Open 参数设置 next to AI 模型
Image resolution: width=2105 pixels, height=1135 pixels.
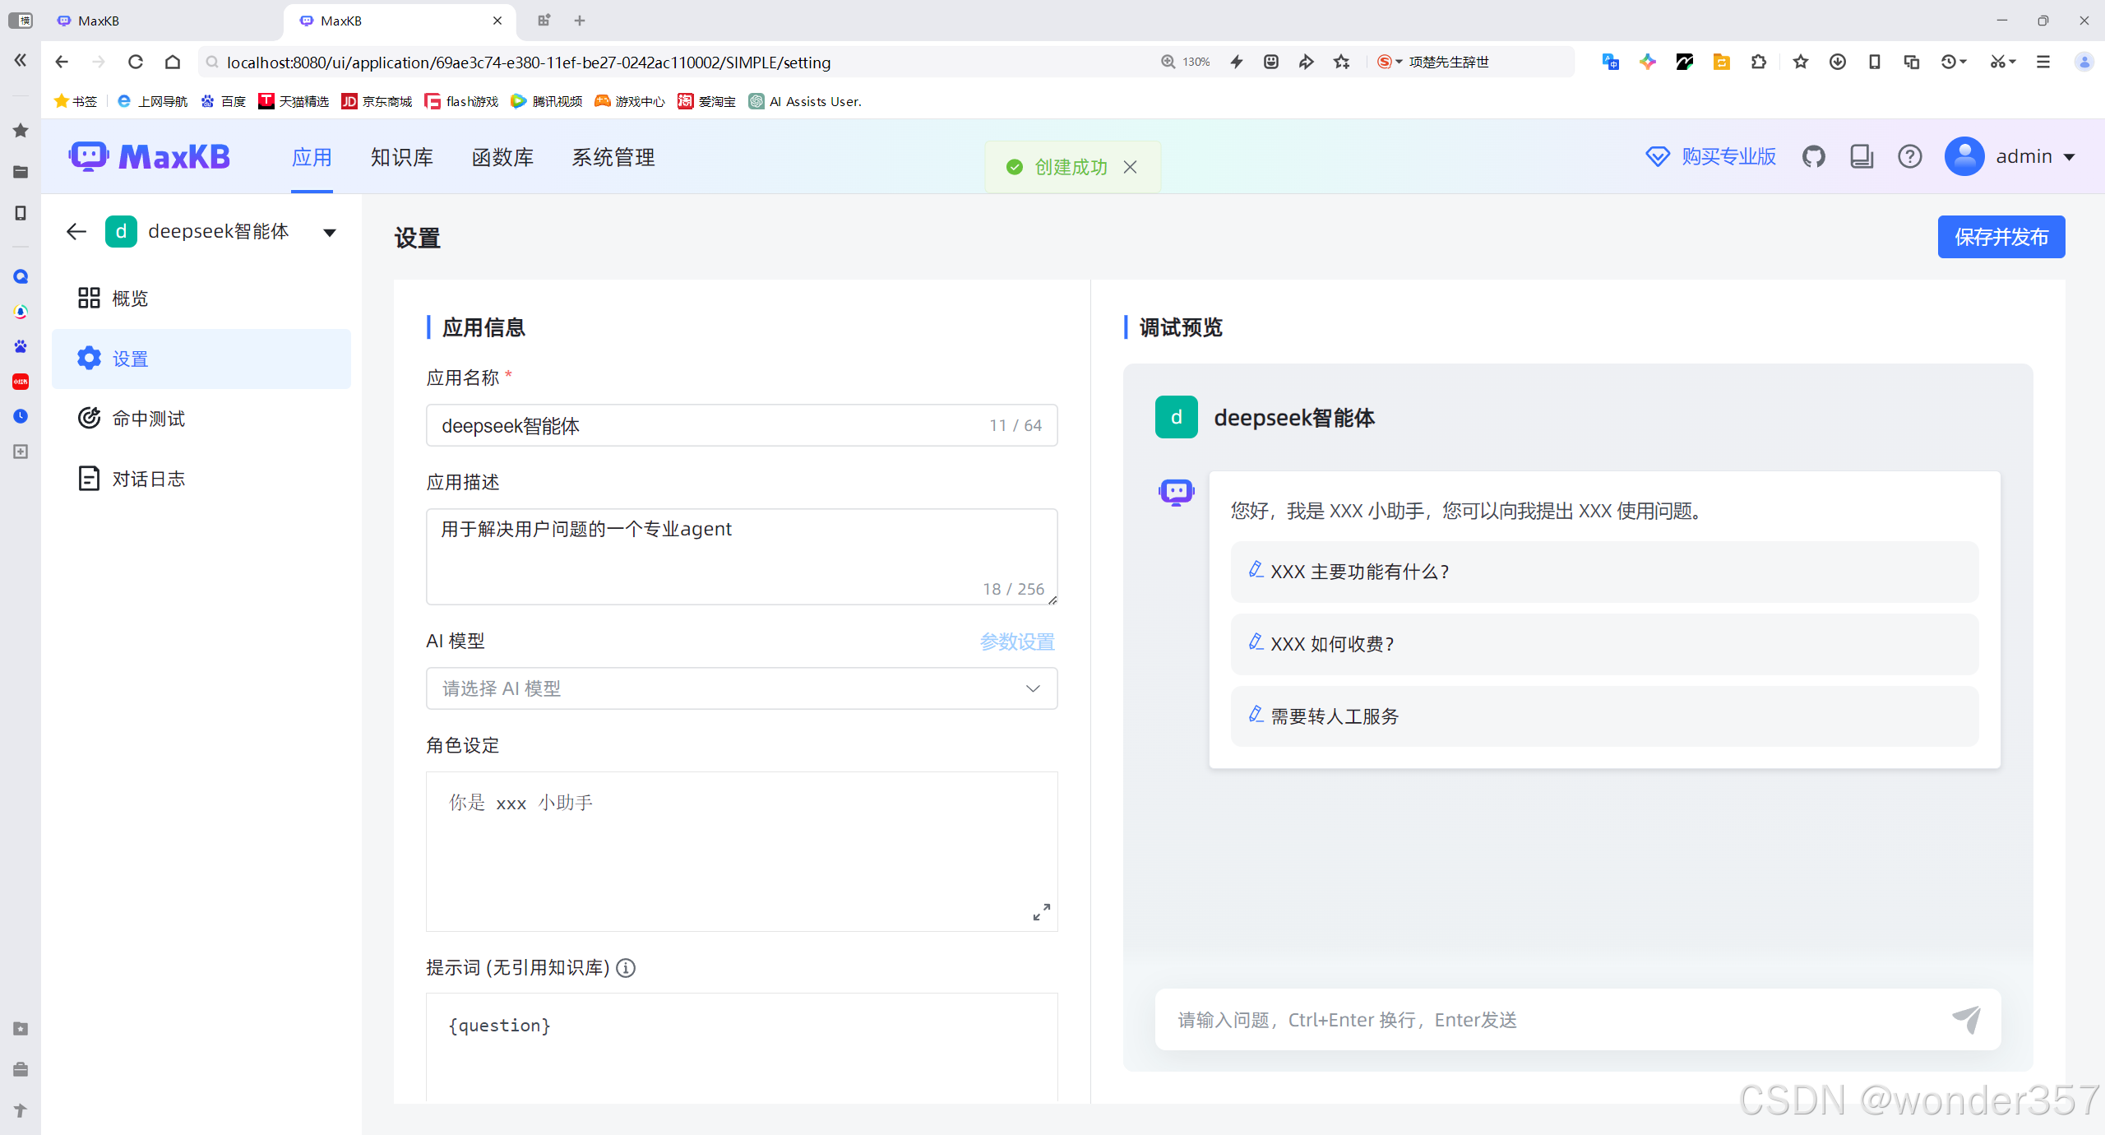point(1016,642)
